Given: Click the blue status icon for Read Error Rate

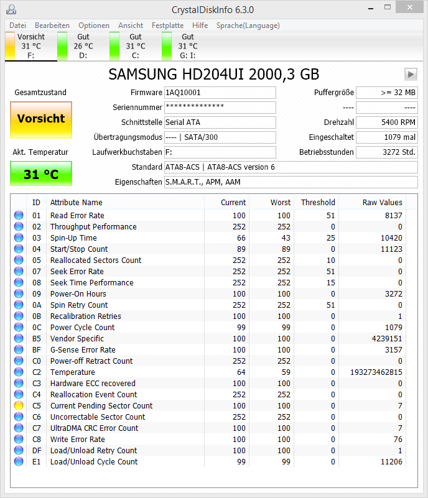Looking at the screenshot, I should pyautogui.click(x=19, y=215).
